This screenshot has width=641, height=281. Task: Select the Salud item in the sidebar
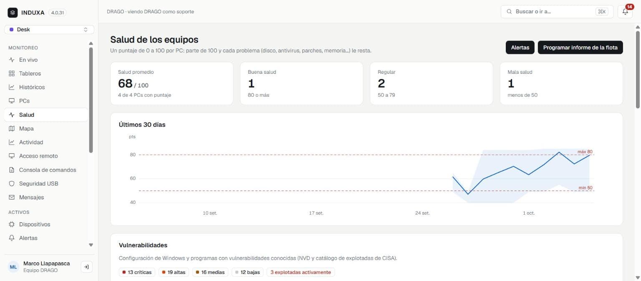tap(46, 115)
